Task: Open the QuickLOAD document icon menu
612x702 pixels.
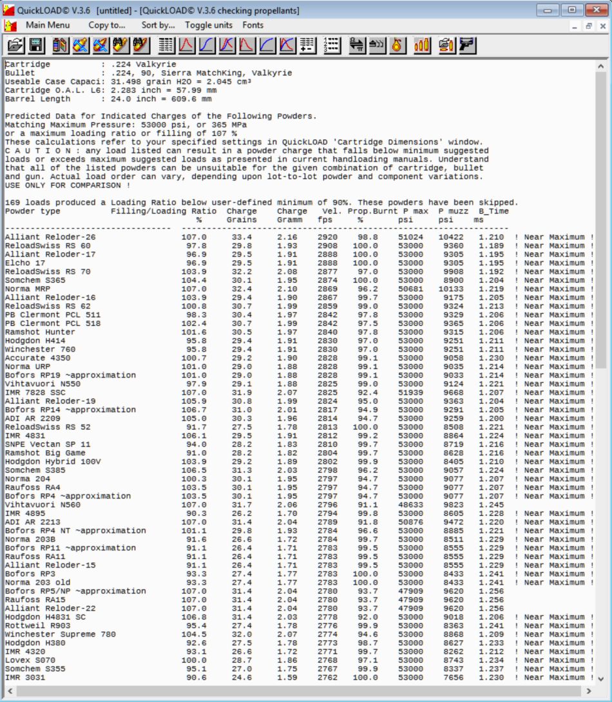Action: 10,26
